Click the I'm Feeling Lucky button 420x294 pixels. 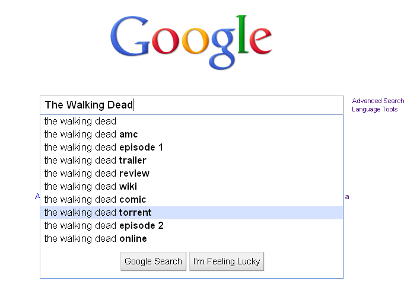(x=227, y=261)
